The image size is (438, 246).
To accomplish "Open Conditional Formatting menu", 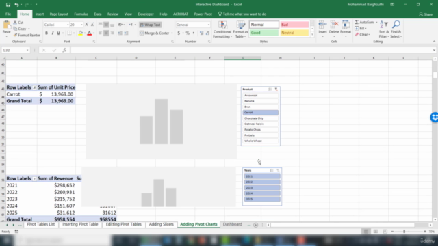I will point(222,29).
